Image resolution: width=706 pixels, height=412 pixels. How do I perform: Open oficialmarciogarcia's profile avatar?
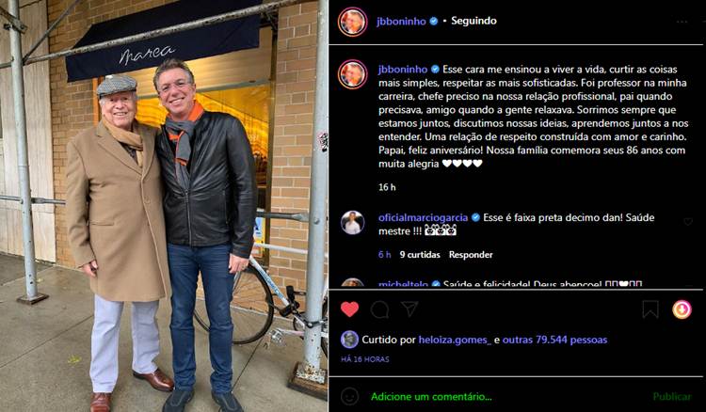[353, 223]
